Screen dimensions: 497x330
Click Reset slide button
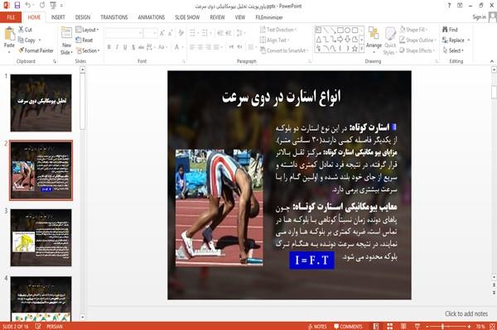[x=84, y=41]
